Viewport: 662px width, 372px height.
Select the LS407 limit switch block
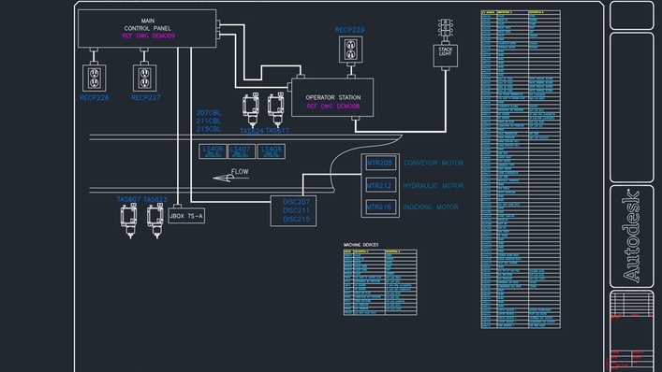(241, 151)
